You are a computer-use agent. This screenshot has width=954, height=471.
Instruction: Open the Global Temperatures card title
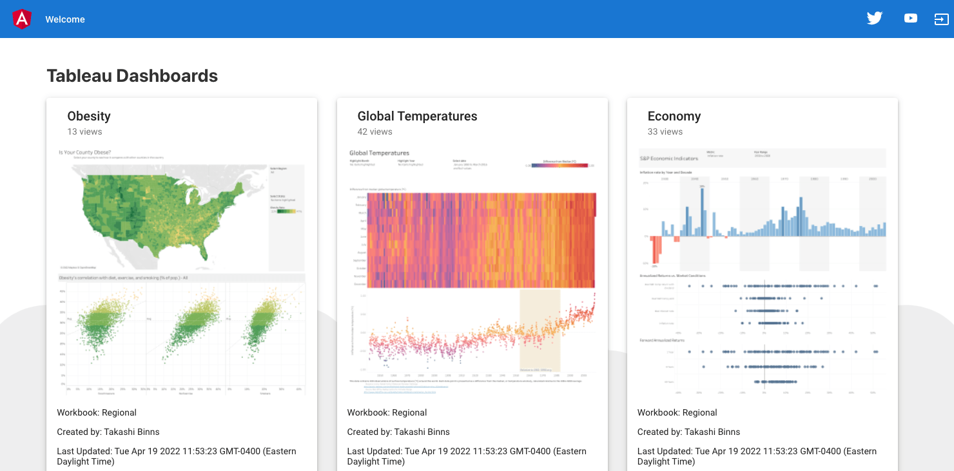coord(417,116)
